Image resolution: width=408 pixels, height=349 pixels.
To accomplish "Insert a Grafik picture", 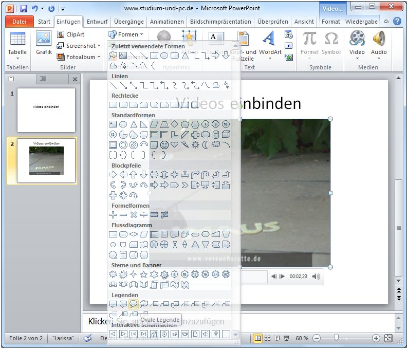I will pyautogui.click(x=44, y=43).
